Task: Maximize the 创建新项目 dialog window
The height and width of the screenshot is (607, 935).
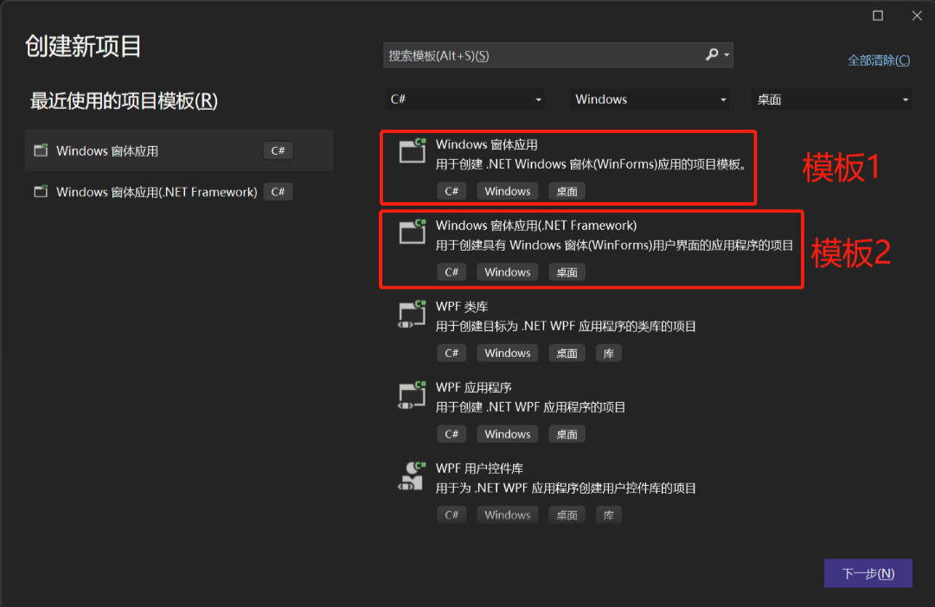Action: point(878,16)
